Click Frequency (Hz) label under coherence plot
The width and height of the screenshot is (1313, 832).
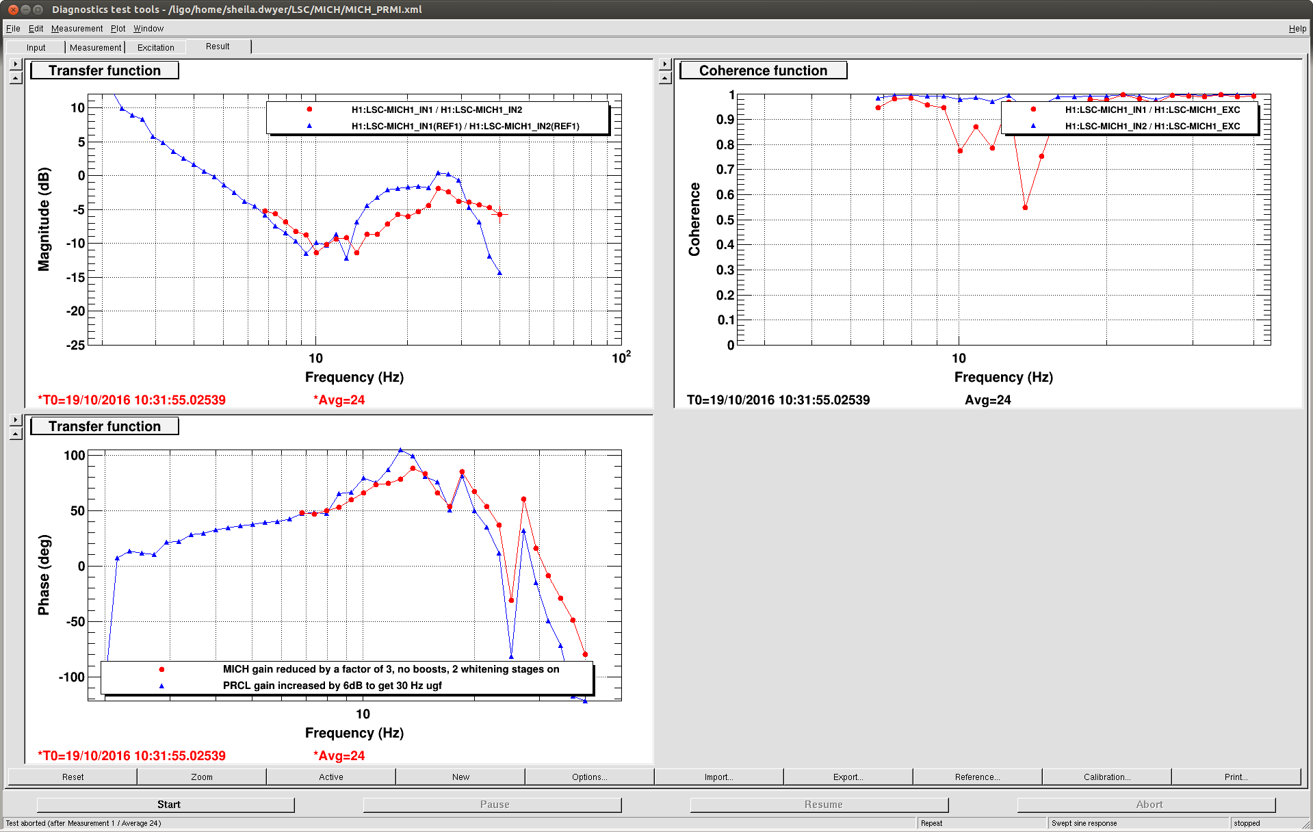[1003, 377]
